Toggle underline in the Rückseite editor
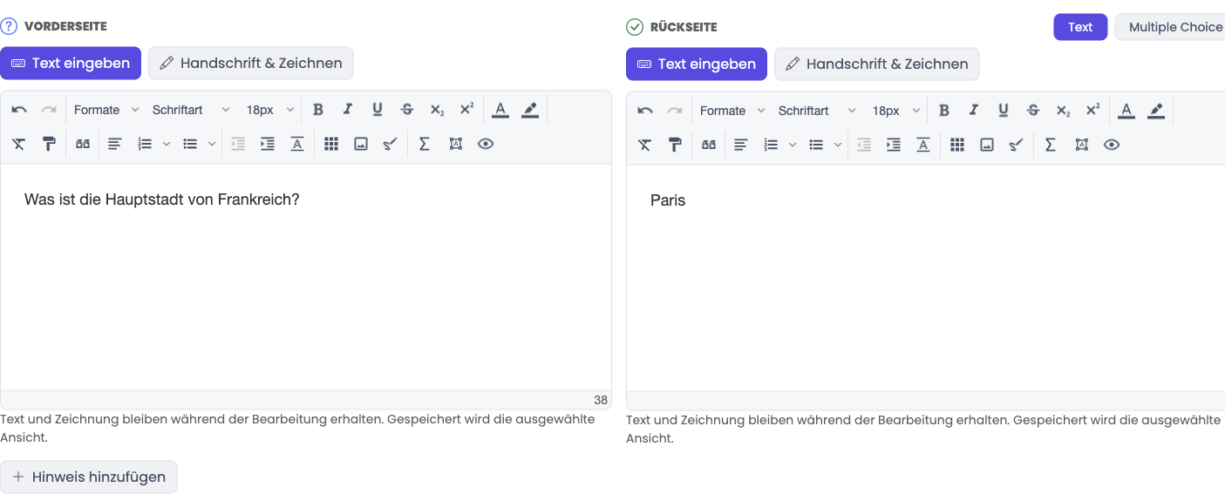Image resolution: width=1225 pixels, height=494 pixels. 1004,111
